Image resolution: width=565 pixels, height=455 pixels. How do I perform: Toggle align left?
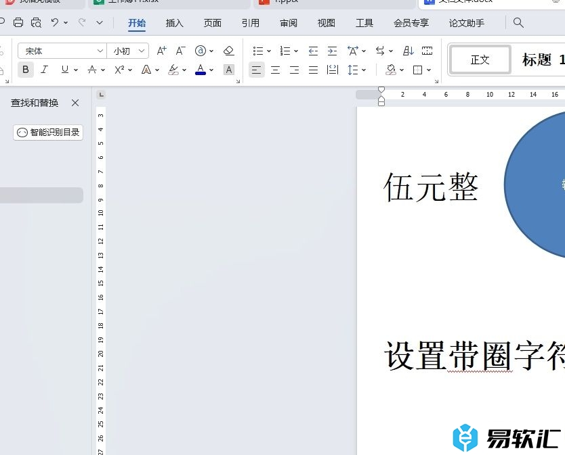[257, 70]
